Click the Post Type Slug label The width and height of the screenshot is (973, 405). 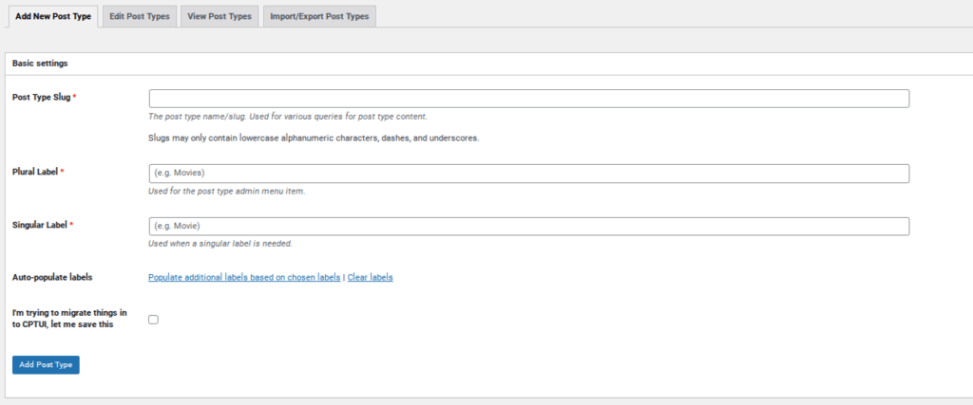(x=44, y=98)
